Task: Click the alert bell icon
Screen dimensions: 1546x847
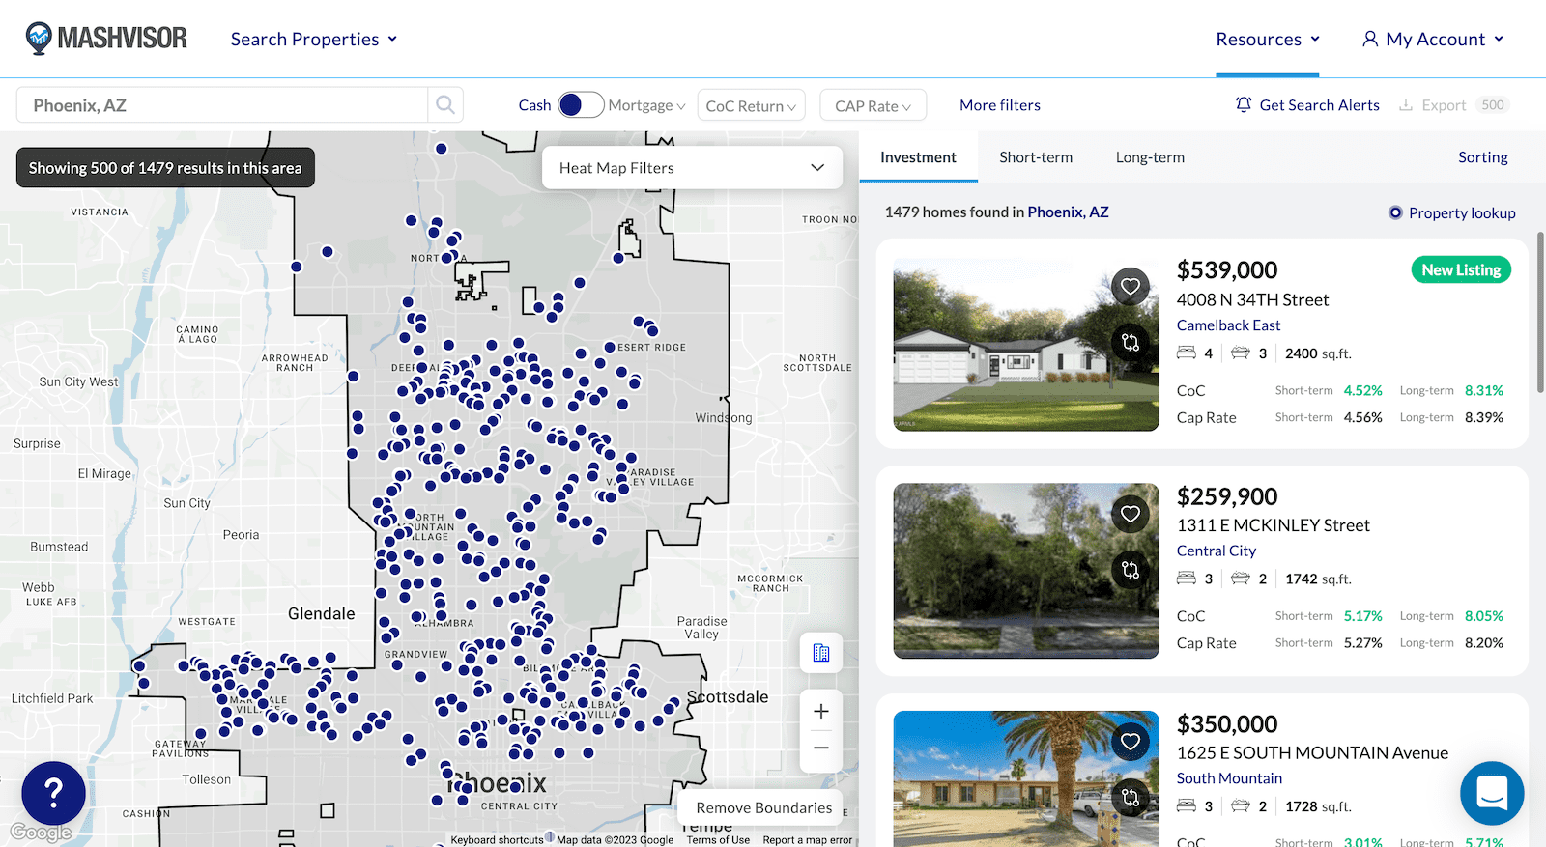Action: tap(1244, 104)
